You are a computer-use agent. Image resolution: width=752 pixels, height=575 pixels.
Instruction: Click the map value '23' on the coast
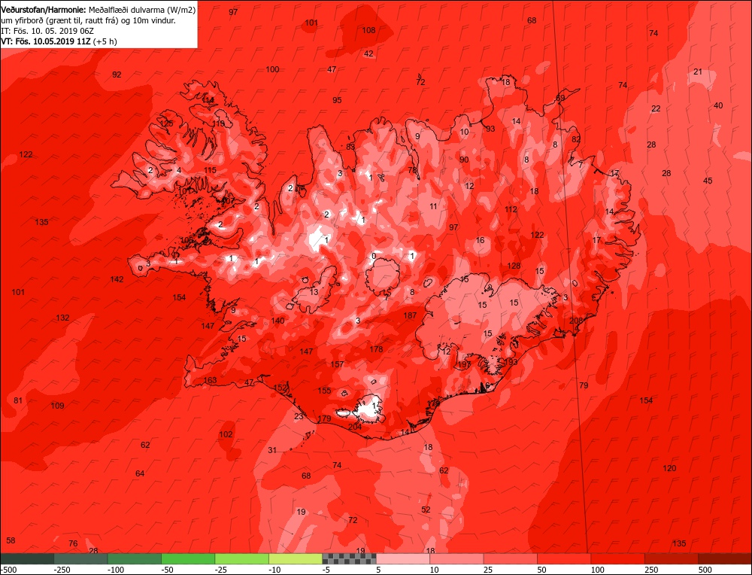[299, 416]
